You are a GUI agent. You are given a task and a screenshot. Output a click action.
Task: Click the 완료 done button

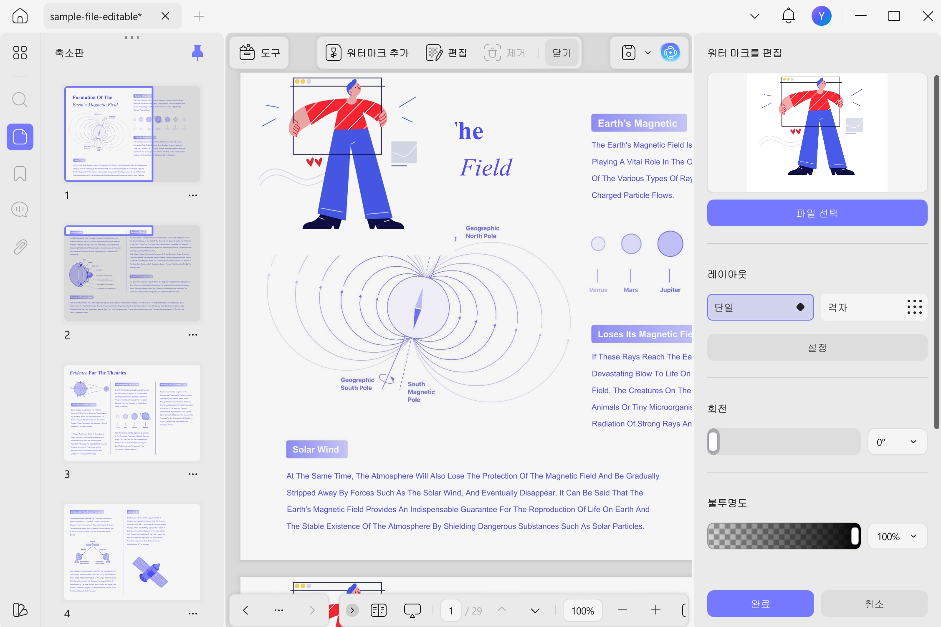click(760, 604)
